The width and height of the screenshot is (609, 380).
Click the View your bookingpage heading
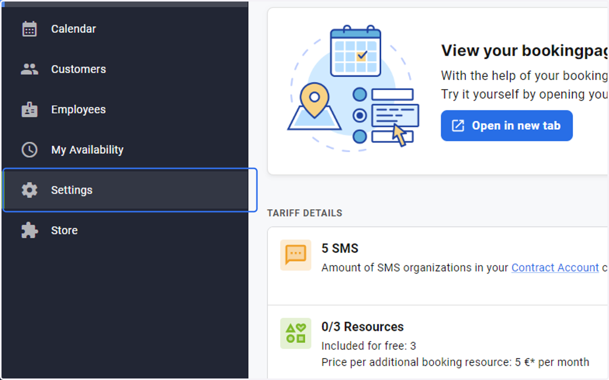[x=524, y=51]
